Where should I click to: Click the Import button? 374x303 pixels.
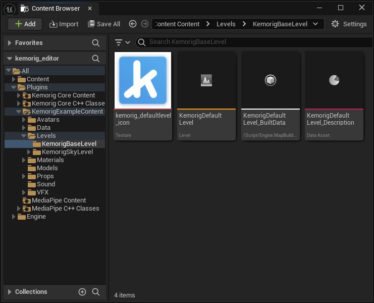pos(64,24)
